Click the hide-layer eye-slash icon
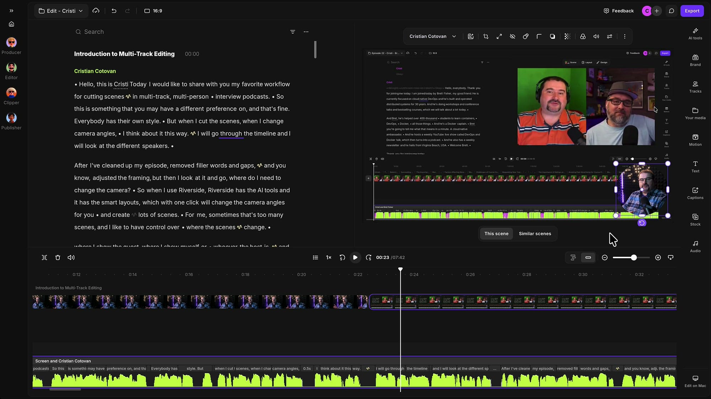 [512, 36]
